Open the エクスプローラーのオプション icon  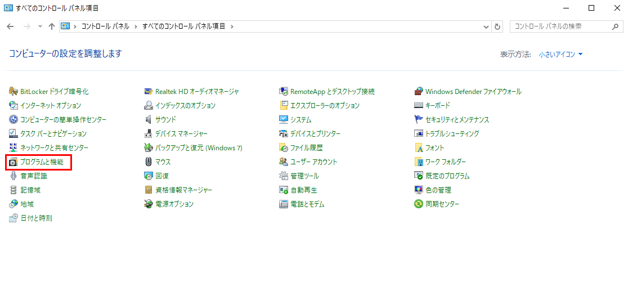[x=284, y=106]
